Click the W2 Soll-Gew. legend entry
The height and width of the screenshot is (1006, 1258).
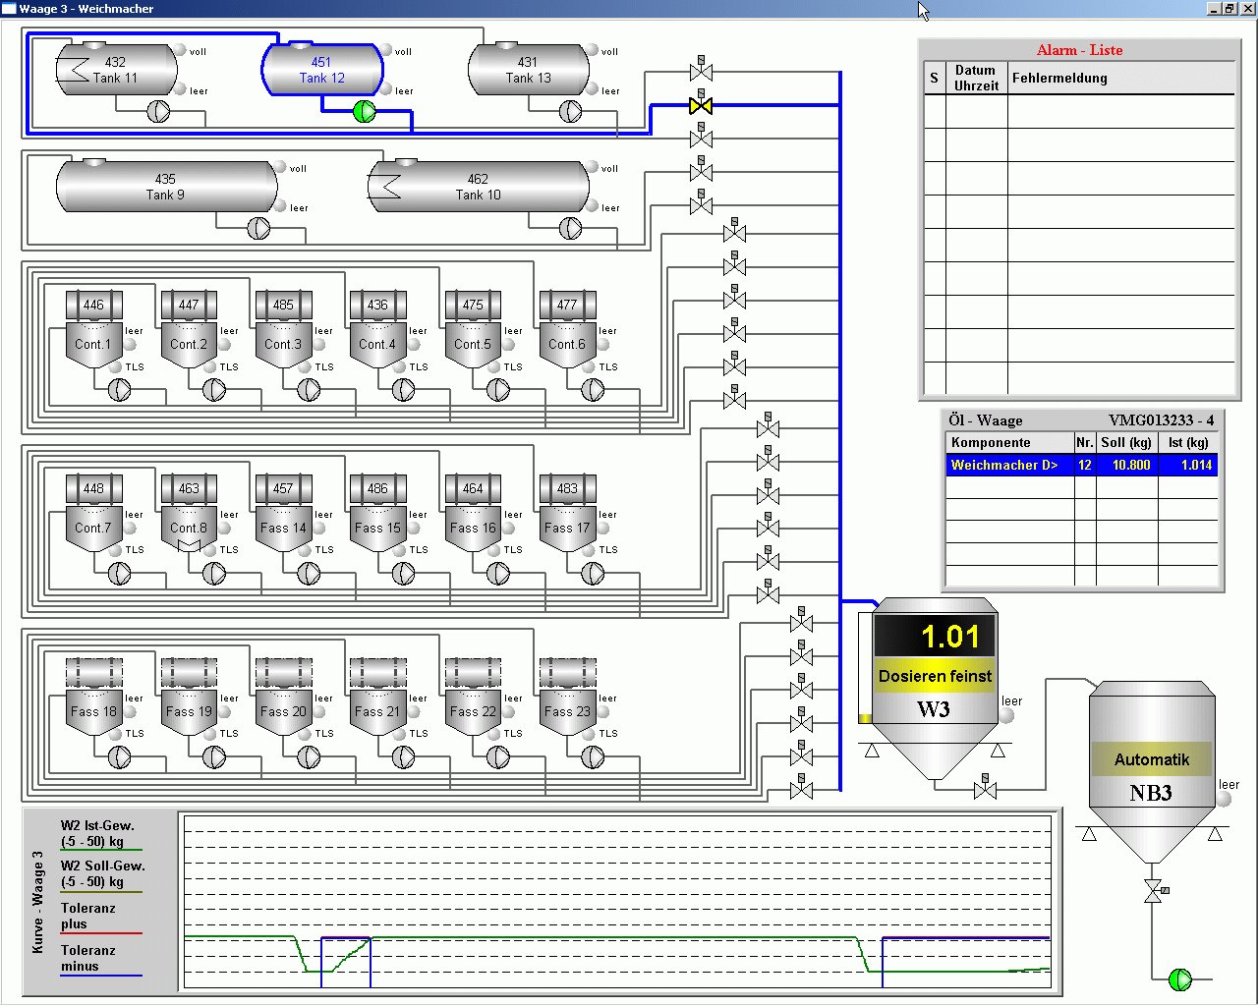pos(102,874)
